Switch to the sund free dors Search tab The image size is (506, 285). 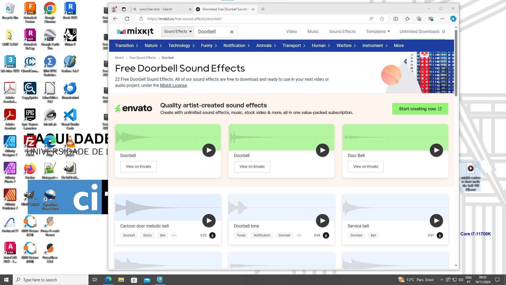point(162,9)
